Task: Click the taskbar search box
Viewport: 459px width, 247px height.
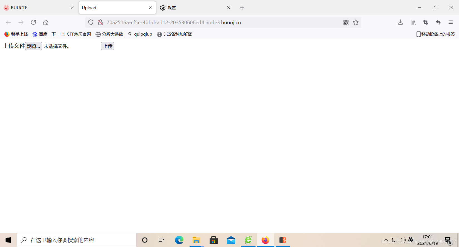Action: tap(77, 240)
